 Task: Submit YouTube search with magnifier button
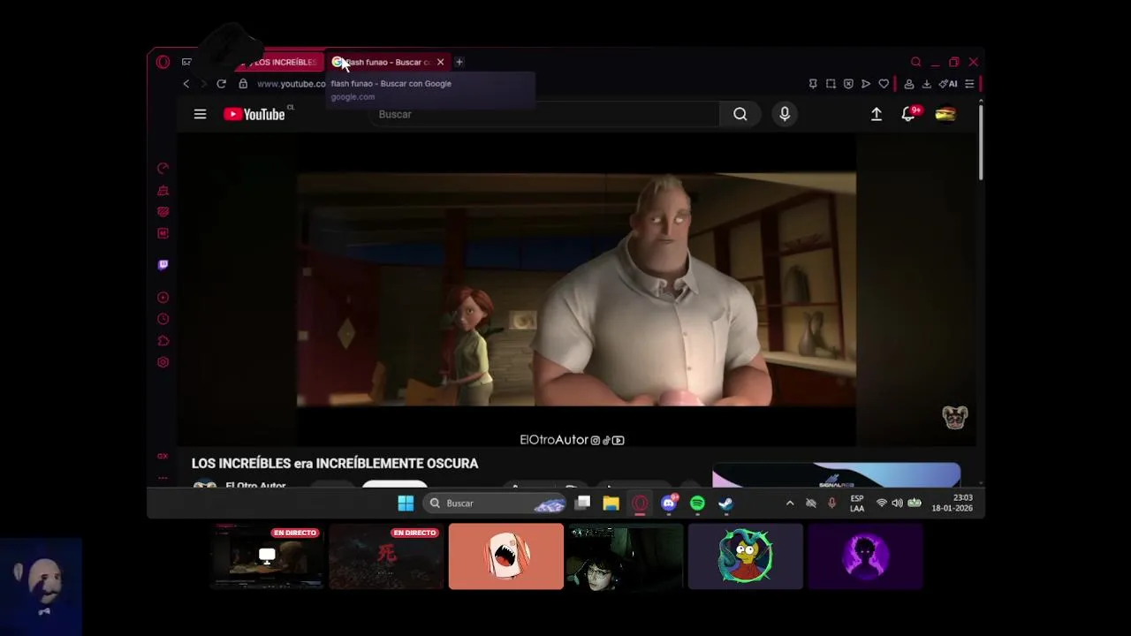(740, 114)
